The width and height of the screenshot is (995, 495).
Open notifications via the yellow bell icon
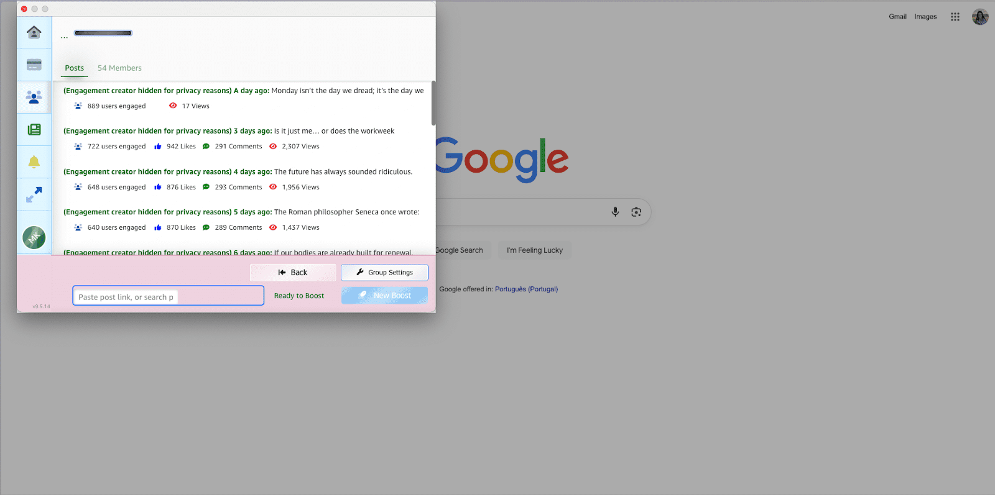click(34, 162)
